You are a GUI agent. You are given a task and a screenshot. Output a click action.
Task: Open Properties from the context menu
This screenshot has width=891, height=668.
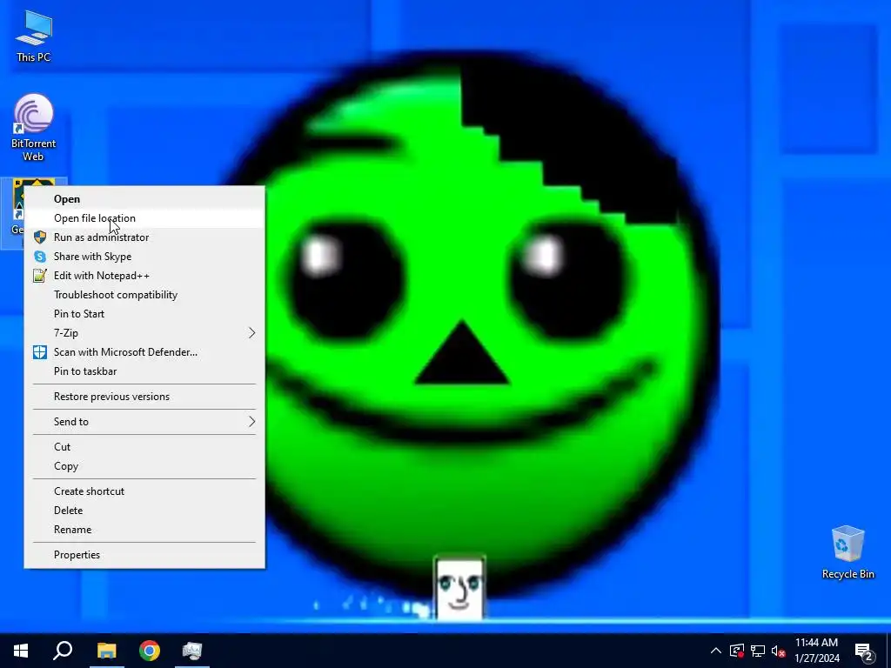coord(144,555)
